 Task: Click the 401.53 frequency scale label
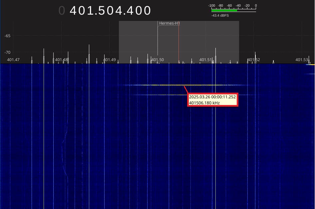pos(302,60)
